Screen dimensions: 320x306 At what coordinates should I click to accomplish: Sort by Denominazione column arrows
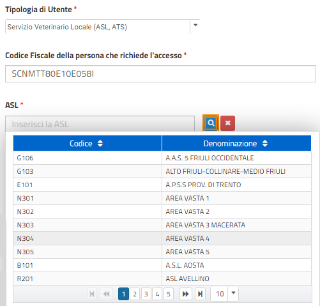click(265, 143)
